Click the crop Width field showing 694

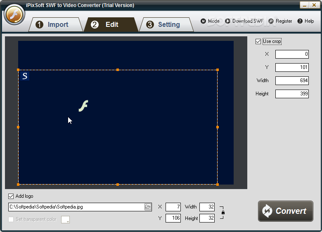292,80
